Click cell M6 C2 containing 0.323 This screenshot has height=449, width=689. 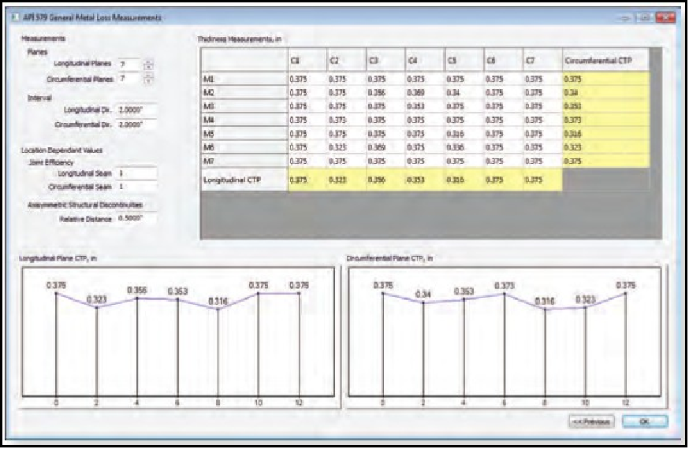point(344,146)
